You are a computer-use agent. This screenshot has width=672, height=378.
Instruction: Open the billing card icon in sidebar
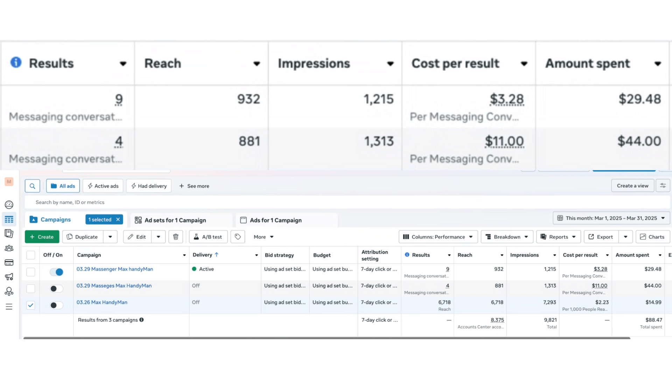pos(9,262)
